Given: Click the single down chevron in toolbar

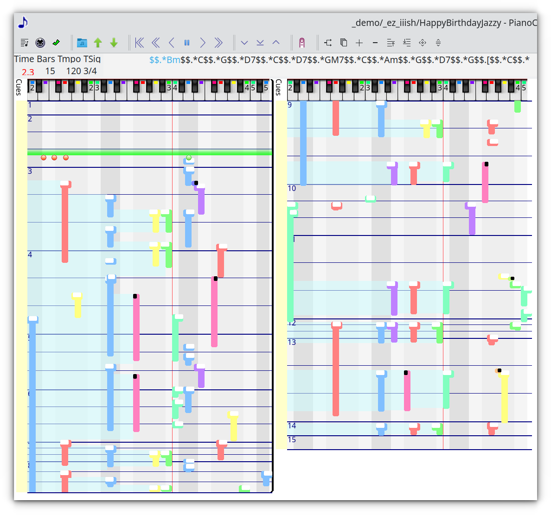Looking at the screenshot, I should click(244, 43).
